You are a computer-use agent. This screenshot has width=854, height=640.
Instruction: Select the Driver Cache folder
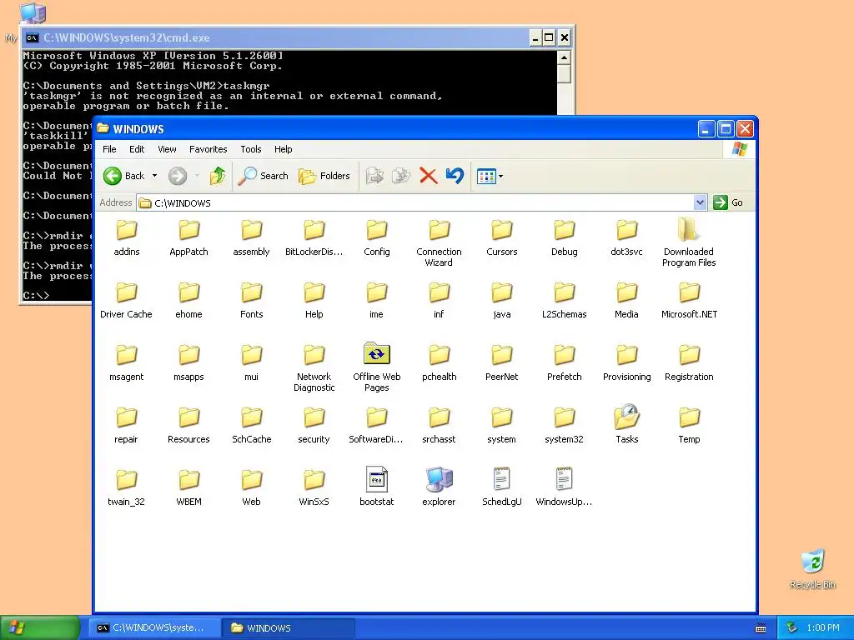coord(127,300)
